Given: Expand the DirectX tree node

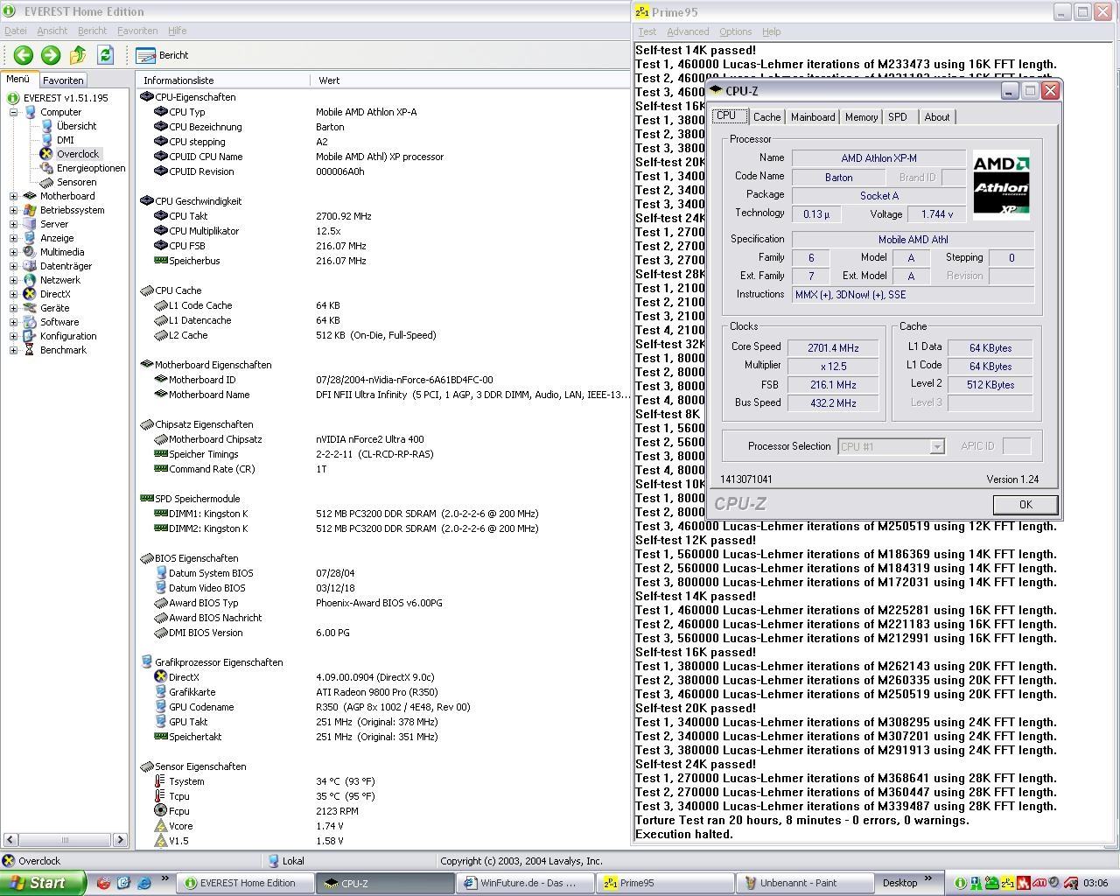Looking at the screenshot, I should coord(14,294).
